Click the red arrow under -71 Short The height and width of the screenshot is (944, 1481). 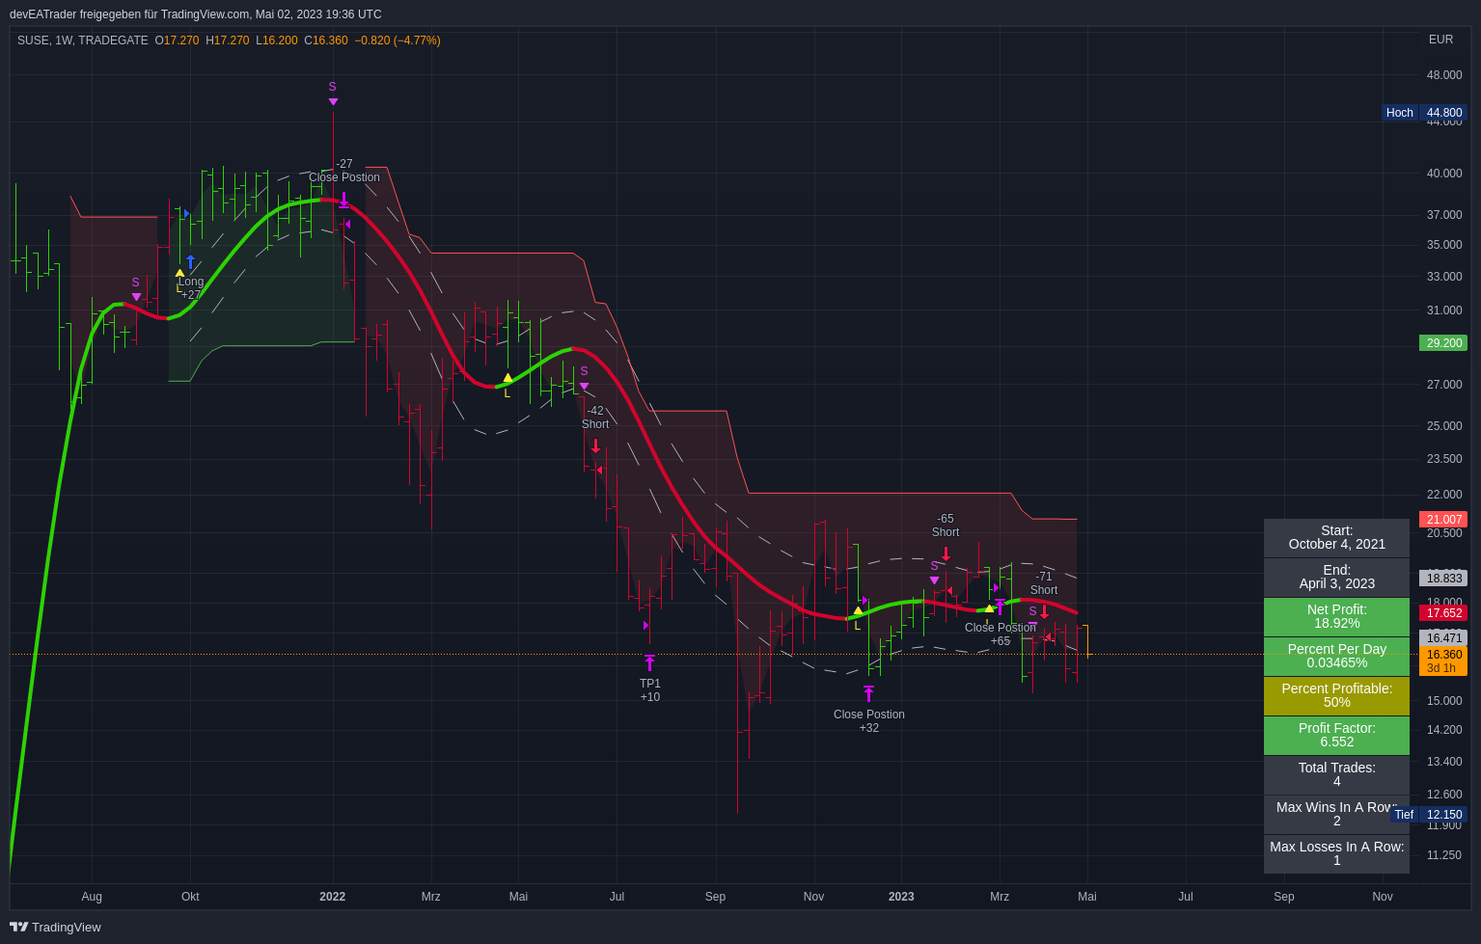click(1044, 611)
